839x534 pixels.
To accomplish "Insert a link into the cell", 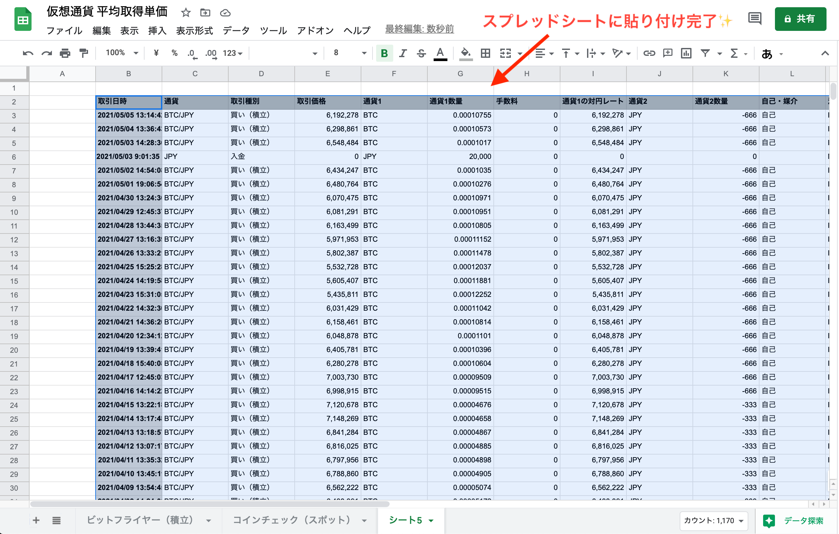I will click(649, 53).
